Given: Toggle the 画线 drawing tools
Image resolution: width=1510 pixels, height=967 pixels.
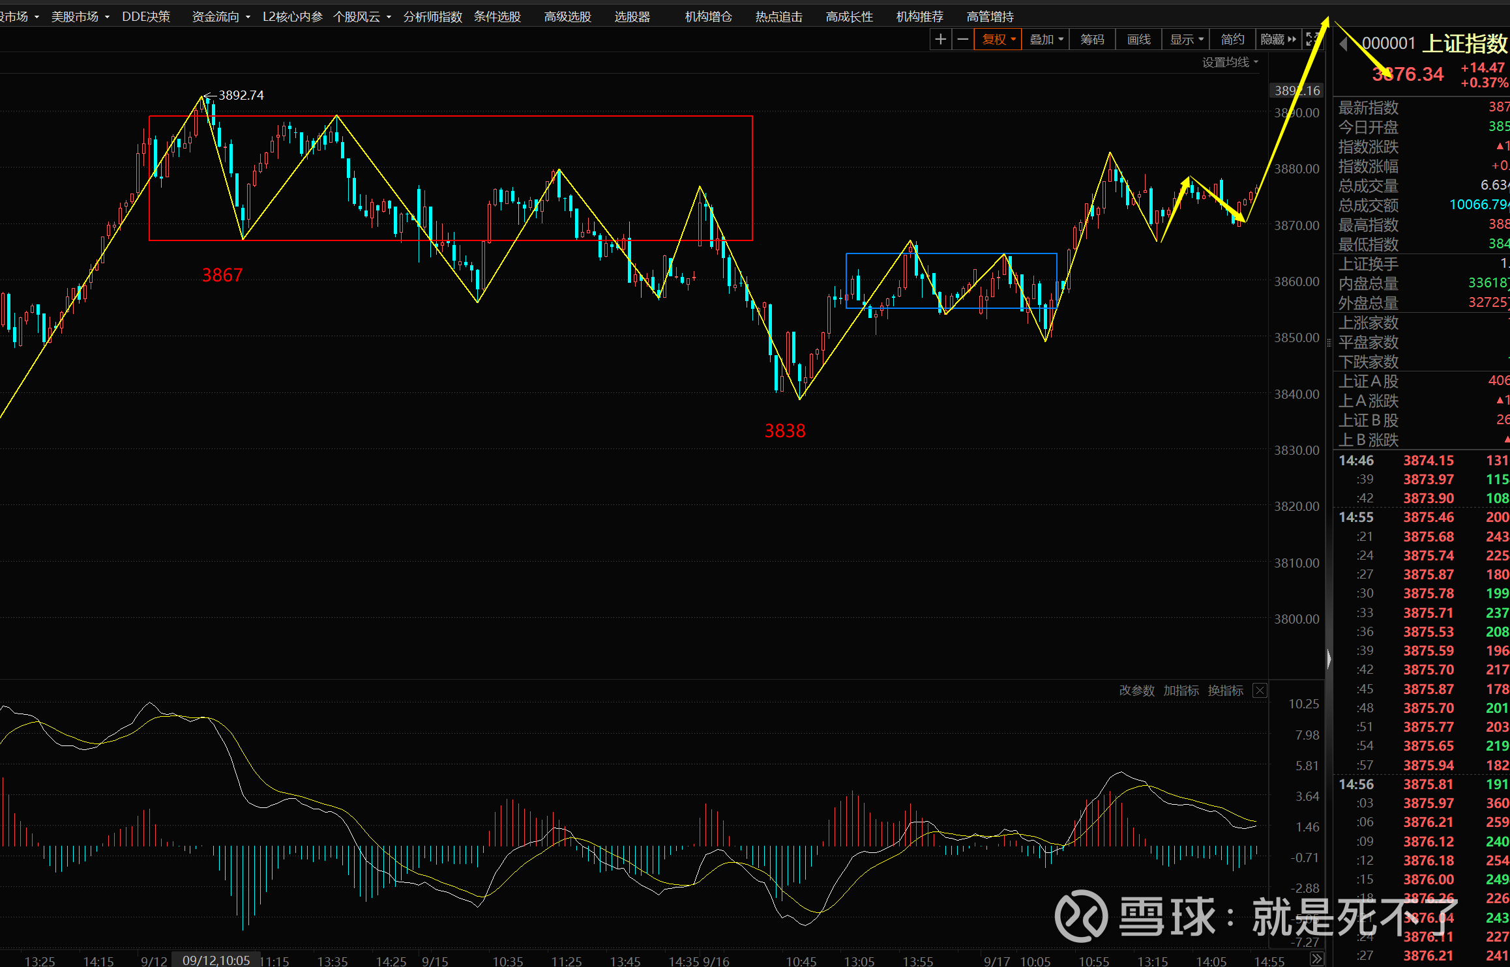Looking at the screenshot, I should [x=1139, y=40].
